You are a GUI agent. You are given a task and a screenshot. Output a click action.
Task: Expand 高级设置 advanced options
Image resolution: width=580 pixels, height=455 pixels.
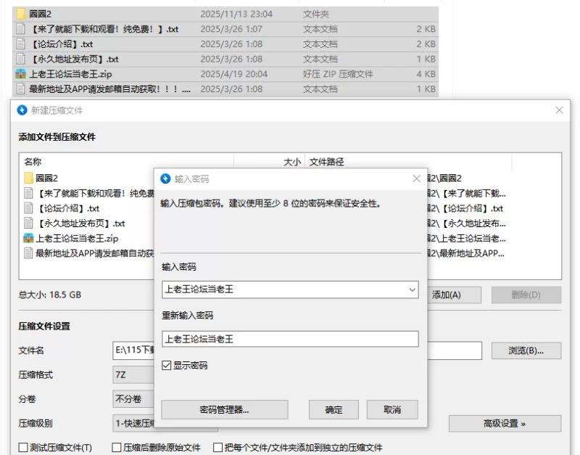click(x=505, y=424)
